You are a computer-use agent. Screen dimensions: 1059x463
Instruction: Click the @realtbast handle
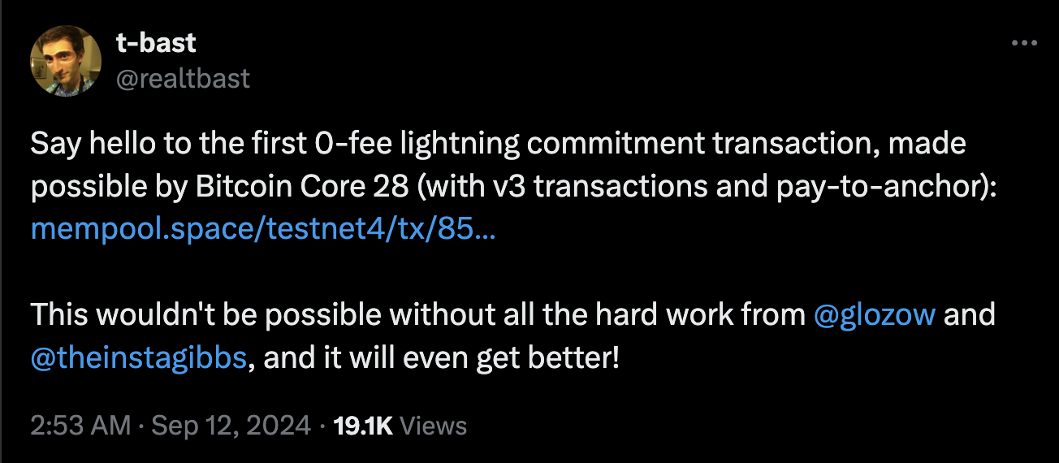[184, 78]
